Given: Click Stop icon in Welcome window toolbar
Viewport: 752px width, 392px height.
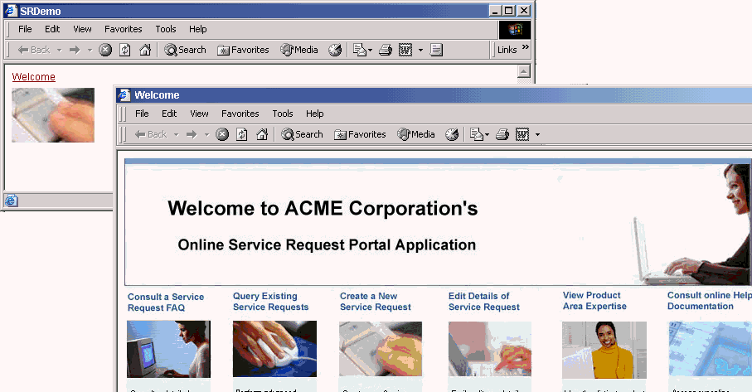Looking at the screenshot, I should tap(222, 134).
